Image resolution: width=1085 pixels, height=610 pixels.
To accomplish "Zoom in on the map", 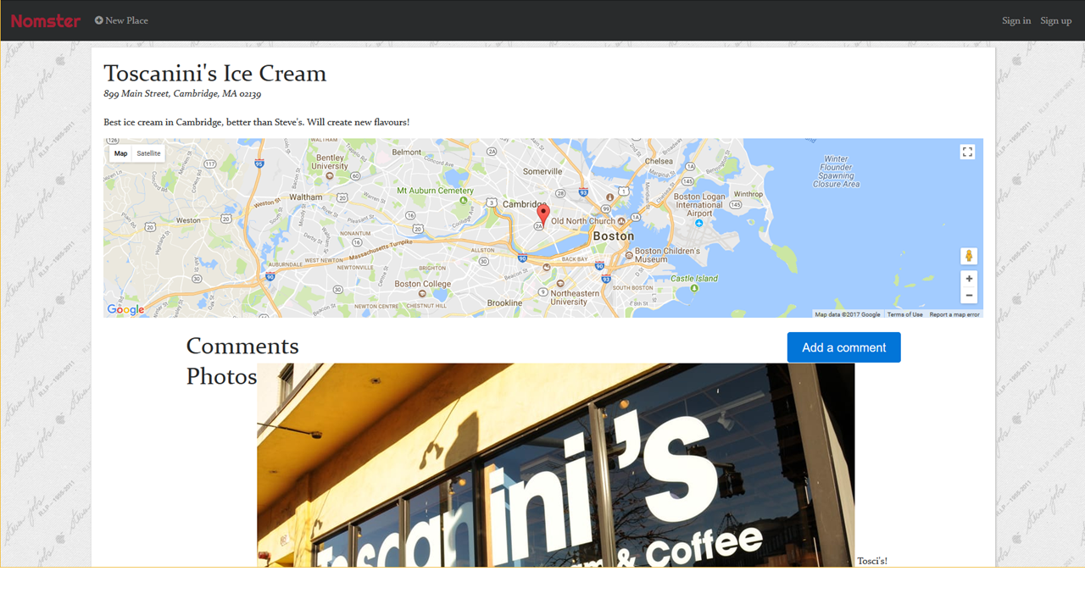I will tap(969, 279).
